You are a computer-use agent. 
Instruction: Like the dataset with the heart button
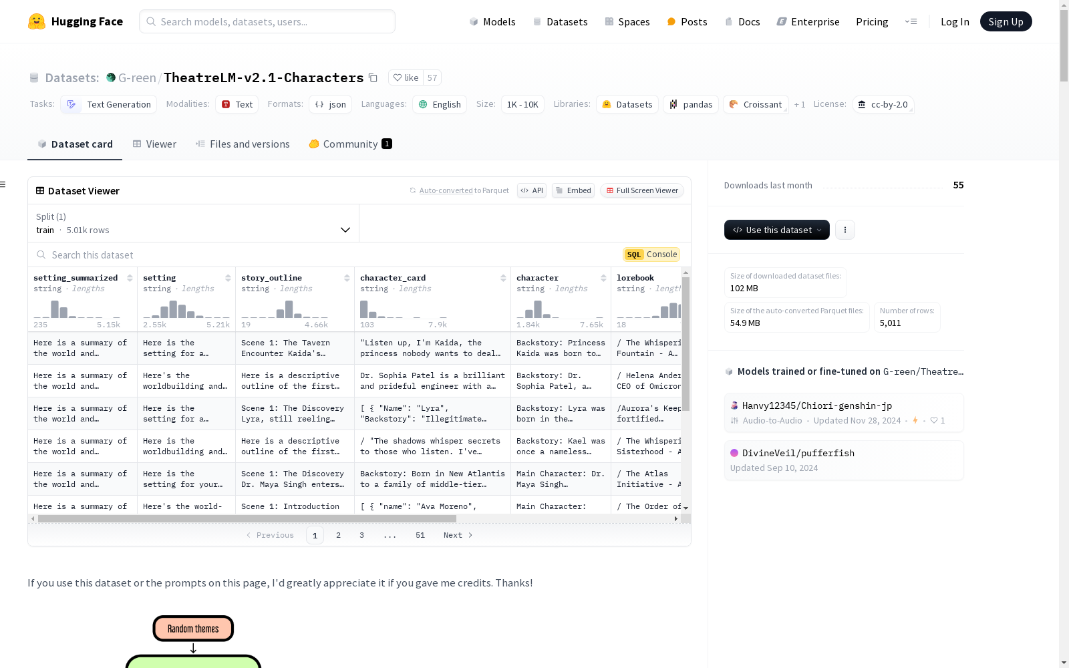(406, 77)
